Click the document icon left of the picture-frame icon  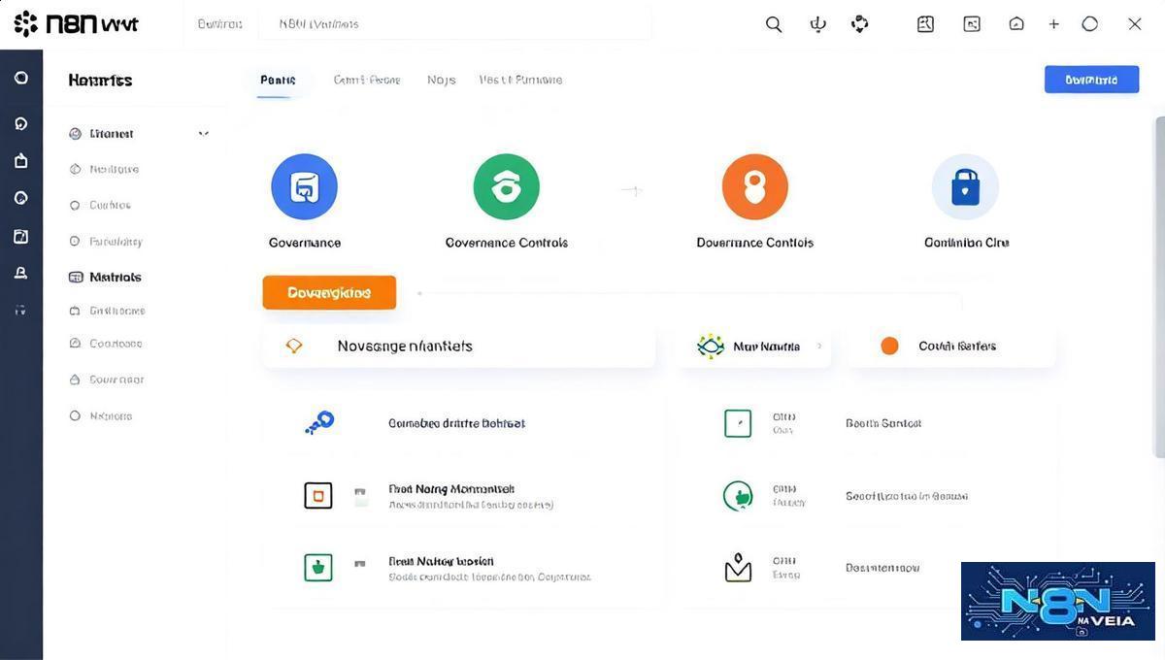pyautogui.click(x=925, y=24)
